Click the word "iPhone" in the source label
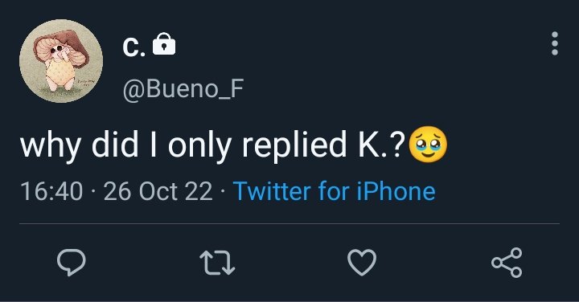 [396, 191]
